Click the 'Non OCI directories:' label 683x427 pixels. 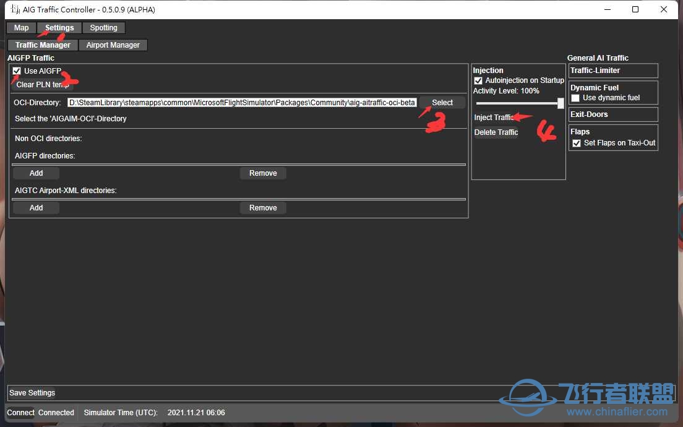click(x=48, y=139)
